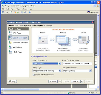
Task: Open the Help menu
Action: [30, 9]
